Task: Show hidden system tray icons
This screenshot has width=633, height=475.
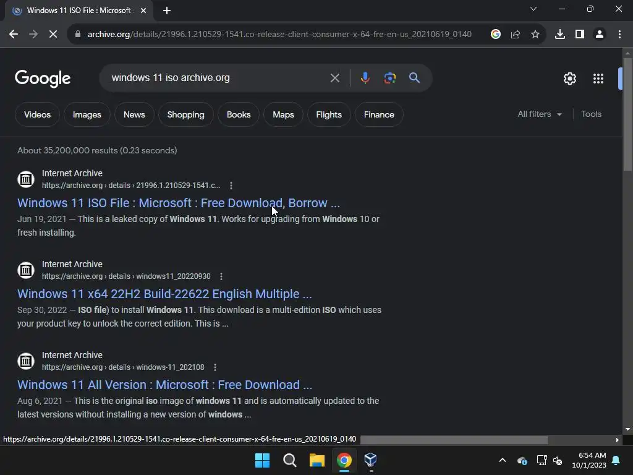Action: (x=503, y=460)
